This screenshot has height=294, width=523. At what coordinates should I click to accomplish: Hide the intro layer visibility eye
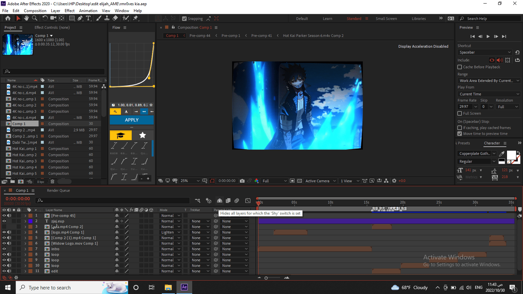coord(4,249)
